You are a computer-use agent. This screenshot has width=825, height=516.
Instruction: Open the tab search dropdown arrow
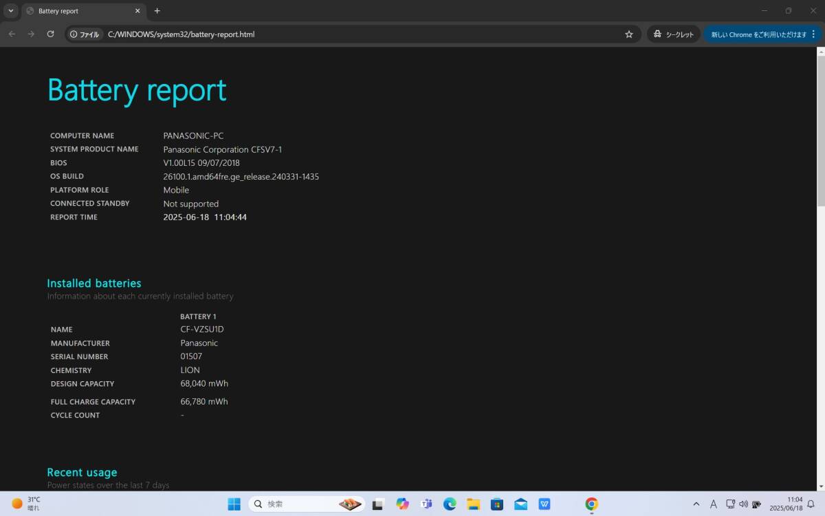[x=10, y=10]
